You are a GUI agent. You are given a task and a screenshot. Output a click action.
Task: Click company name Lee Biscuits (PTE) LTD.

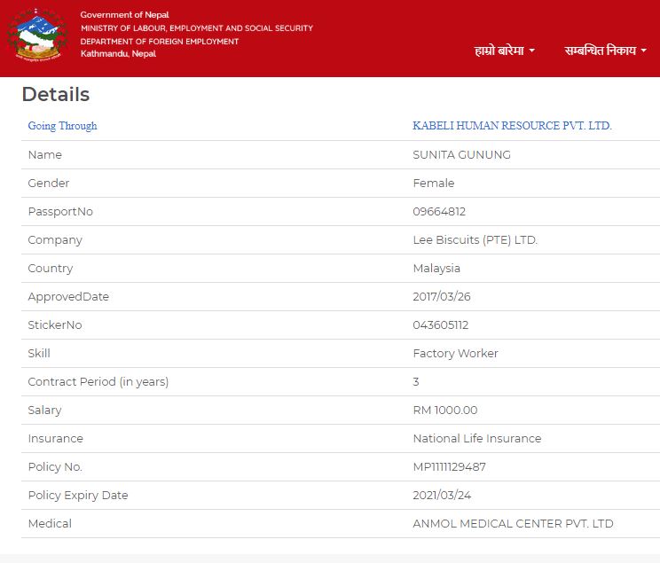pos(475,240)
